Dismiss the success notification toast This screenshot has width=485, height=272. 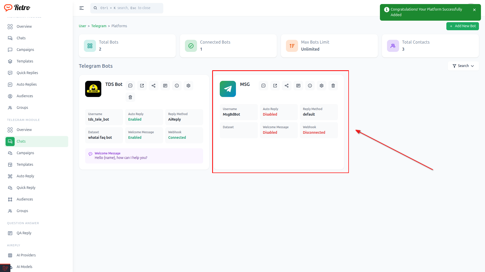[x=474, y=10]
